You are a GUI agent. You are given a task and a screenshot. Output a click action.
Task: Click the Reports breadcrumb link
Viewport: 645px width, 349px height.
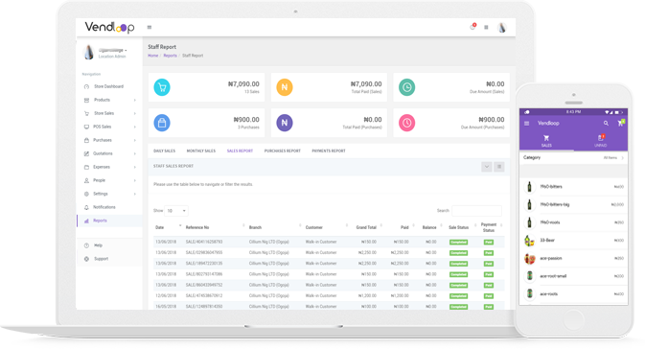tap(170, 56)
